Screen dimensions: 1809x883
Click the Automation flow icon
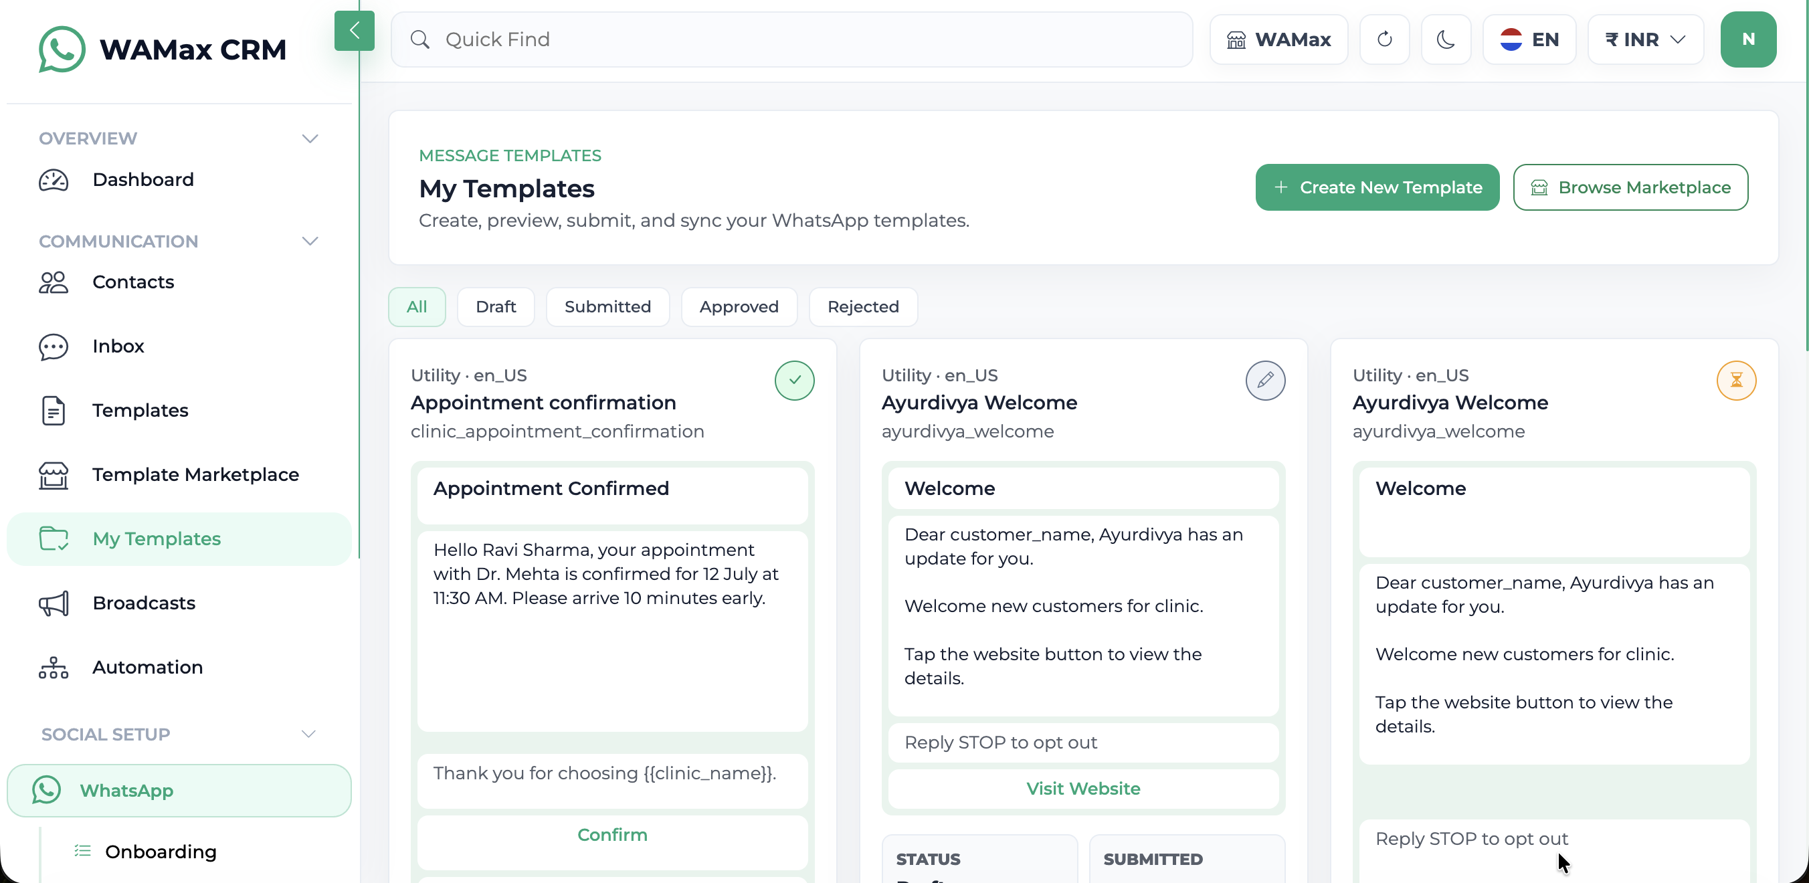point(54,668)
